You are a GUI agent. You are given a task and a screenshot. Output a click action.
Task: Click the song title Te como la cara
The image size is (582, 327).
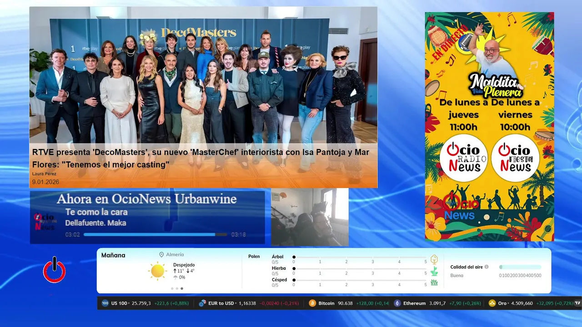click(96, 212)
